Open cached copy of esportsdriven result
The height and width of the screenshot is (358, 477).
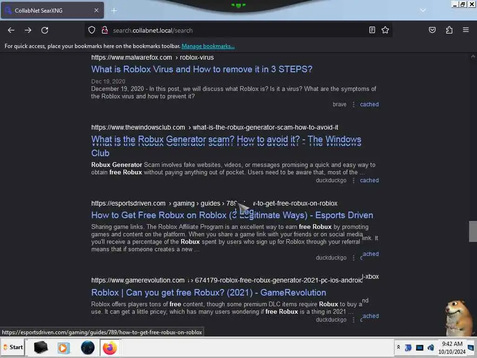coord(369,255)
